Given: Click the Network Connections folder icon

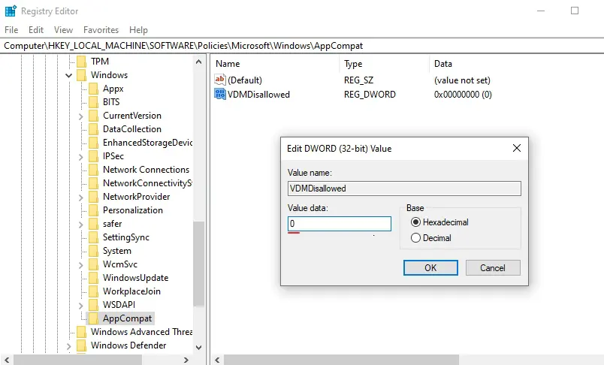Looking at the screenshot, I should tap(93, 170).
